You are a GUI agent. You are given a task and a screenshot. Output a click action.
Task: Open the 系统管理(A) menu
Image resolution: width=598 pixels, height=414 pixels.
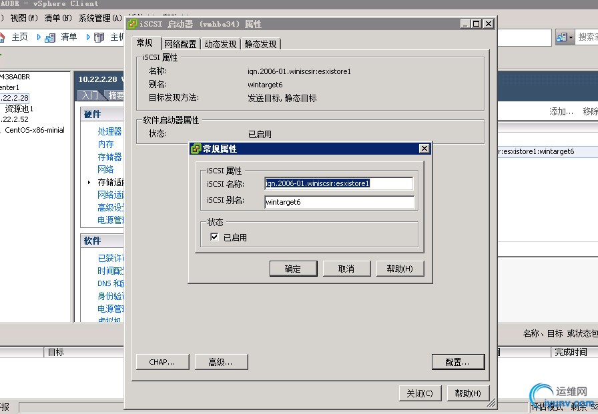point(100,18)
